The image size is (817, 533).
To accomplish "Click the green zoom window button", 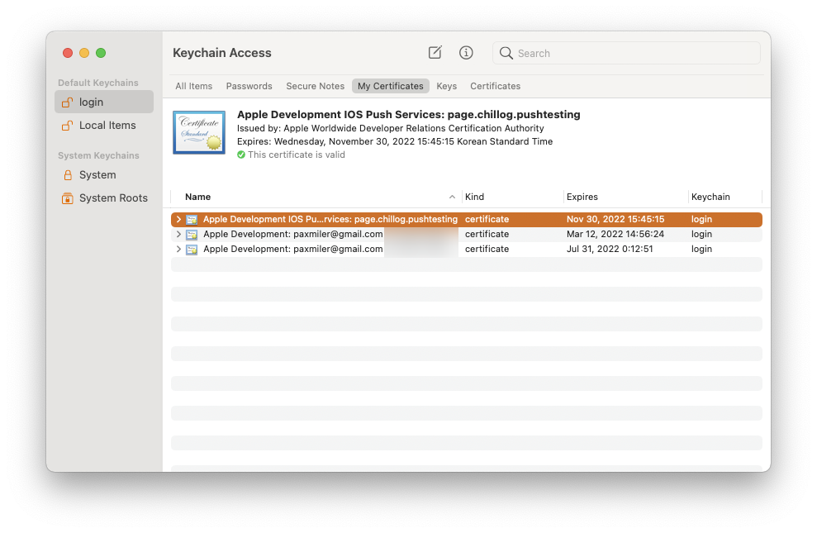I will [101, 53].
